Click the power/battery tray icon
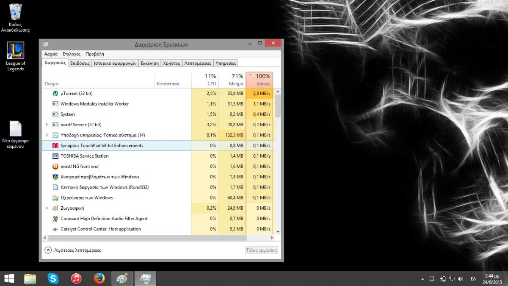508x286 pixels. click(x=442, y=279)
